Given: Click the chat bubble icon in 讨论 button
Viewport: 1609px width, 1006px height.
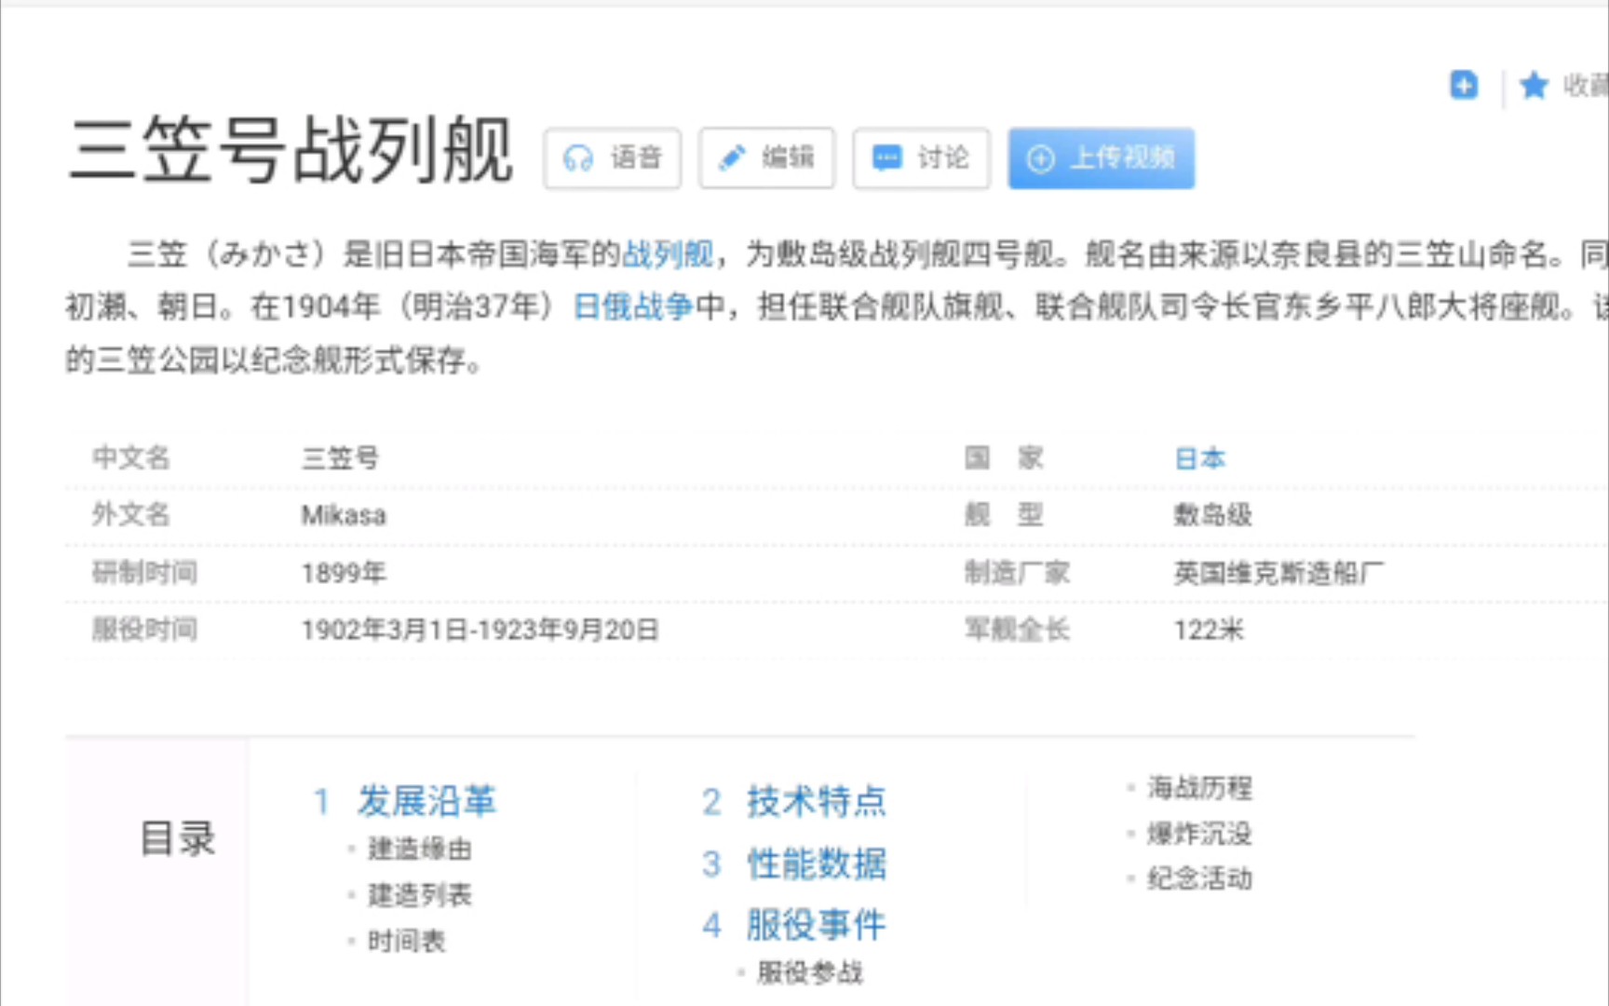Looking at the screenshot, I should [x=886, y=157].
